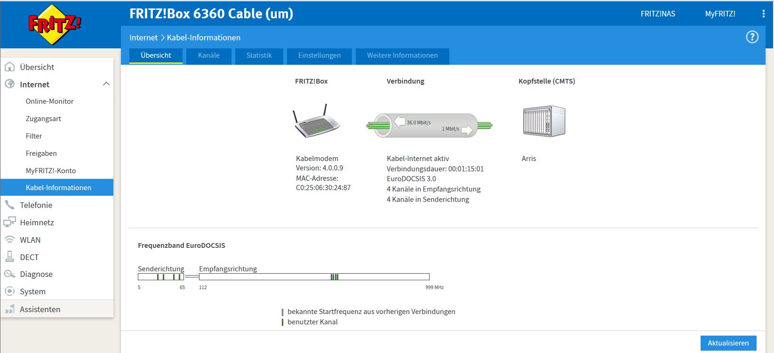Switch to the Kanäle tab
Image resolution: width=774 pixels, height=353 pixels.
pyautogui.click(x=209, y=55)
